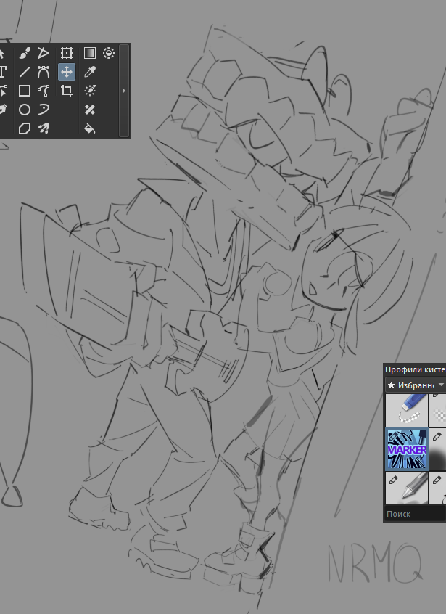
Task: Select the Freehand Path tool
Action: pyautogui.click(x=44, y=91)
